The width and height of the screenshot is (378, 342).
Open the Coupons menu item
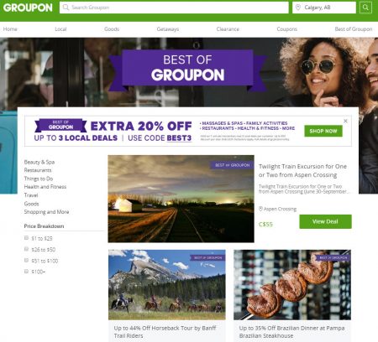click(287, 29)
